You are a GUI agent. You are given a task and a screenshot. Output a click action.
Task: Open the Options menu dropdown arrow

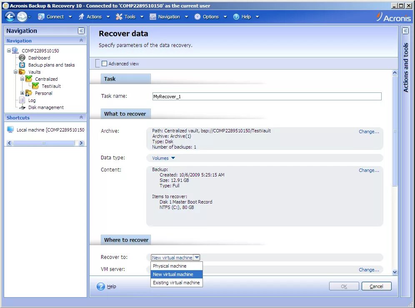(225, 17)
